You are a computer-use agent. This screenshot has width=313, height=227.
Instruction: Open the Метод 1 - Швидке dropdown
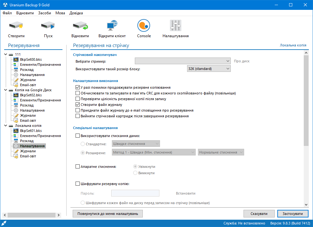[154, 152]
